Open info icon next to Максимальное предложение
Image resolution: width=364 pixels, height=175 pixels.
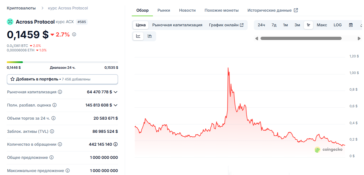point(67,171)
